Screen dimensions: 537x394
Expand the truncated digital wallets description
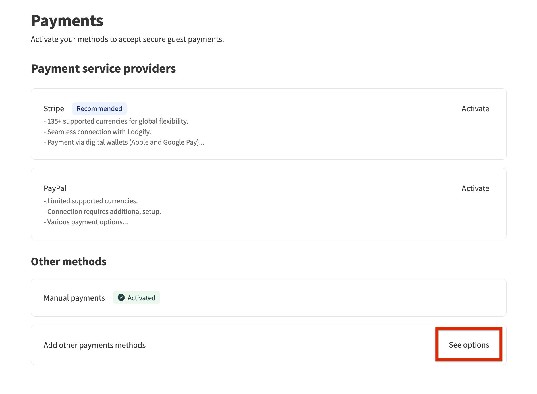pos(202,143)
